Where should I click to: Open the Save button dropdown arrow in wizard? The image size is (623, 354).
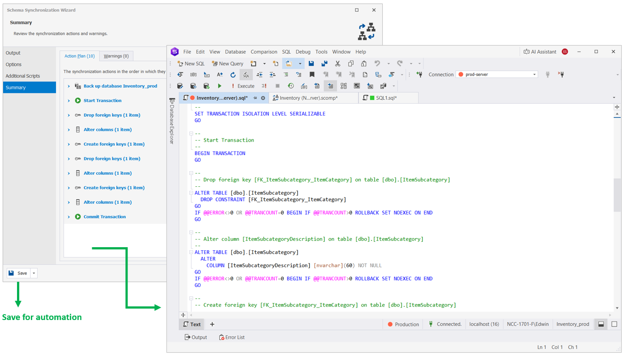pos(34,273)
